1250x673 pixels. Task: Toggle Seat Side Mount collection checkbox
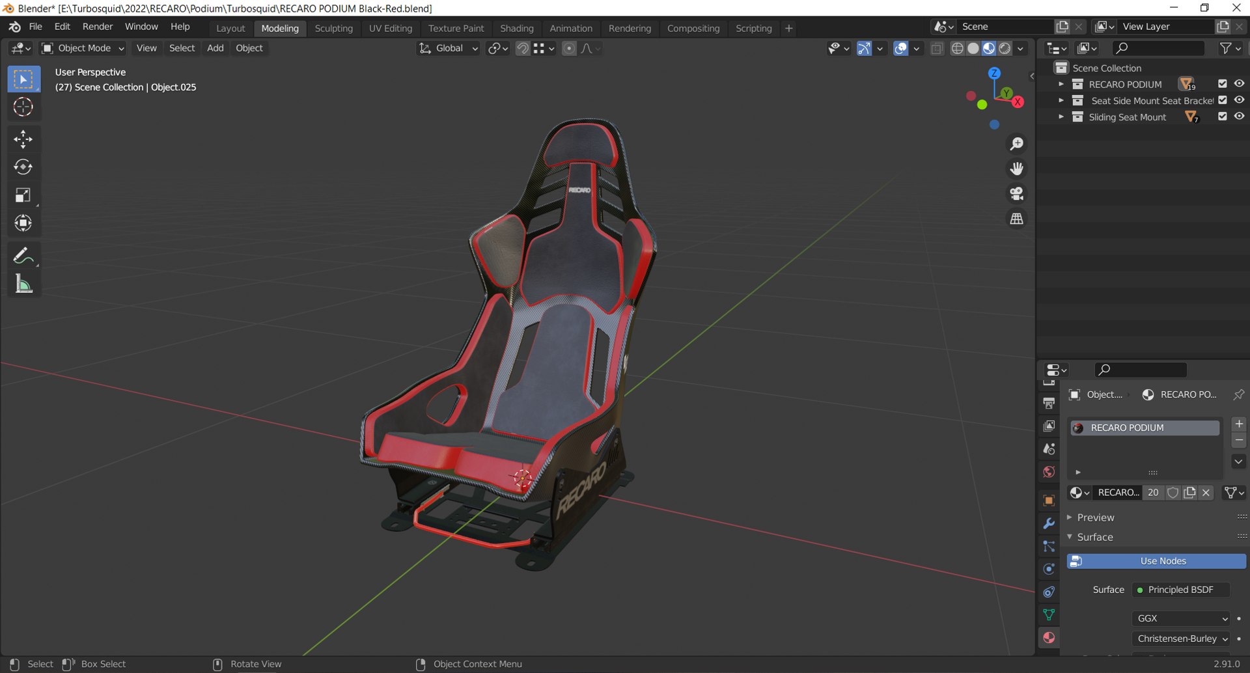(x=1222, y=100)
